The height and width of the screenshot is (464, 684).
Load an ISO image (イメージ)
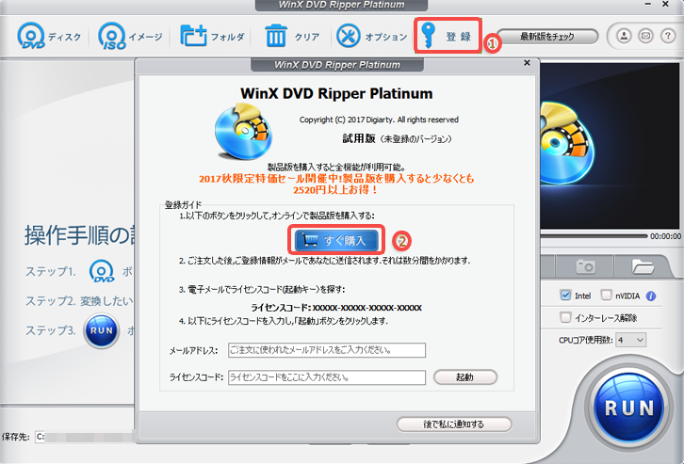pos(130,36)
